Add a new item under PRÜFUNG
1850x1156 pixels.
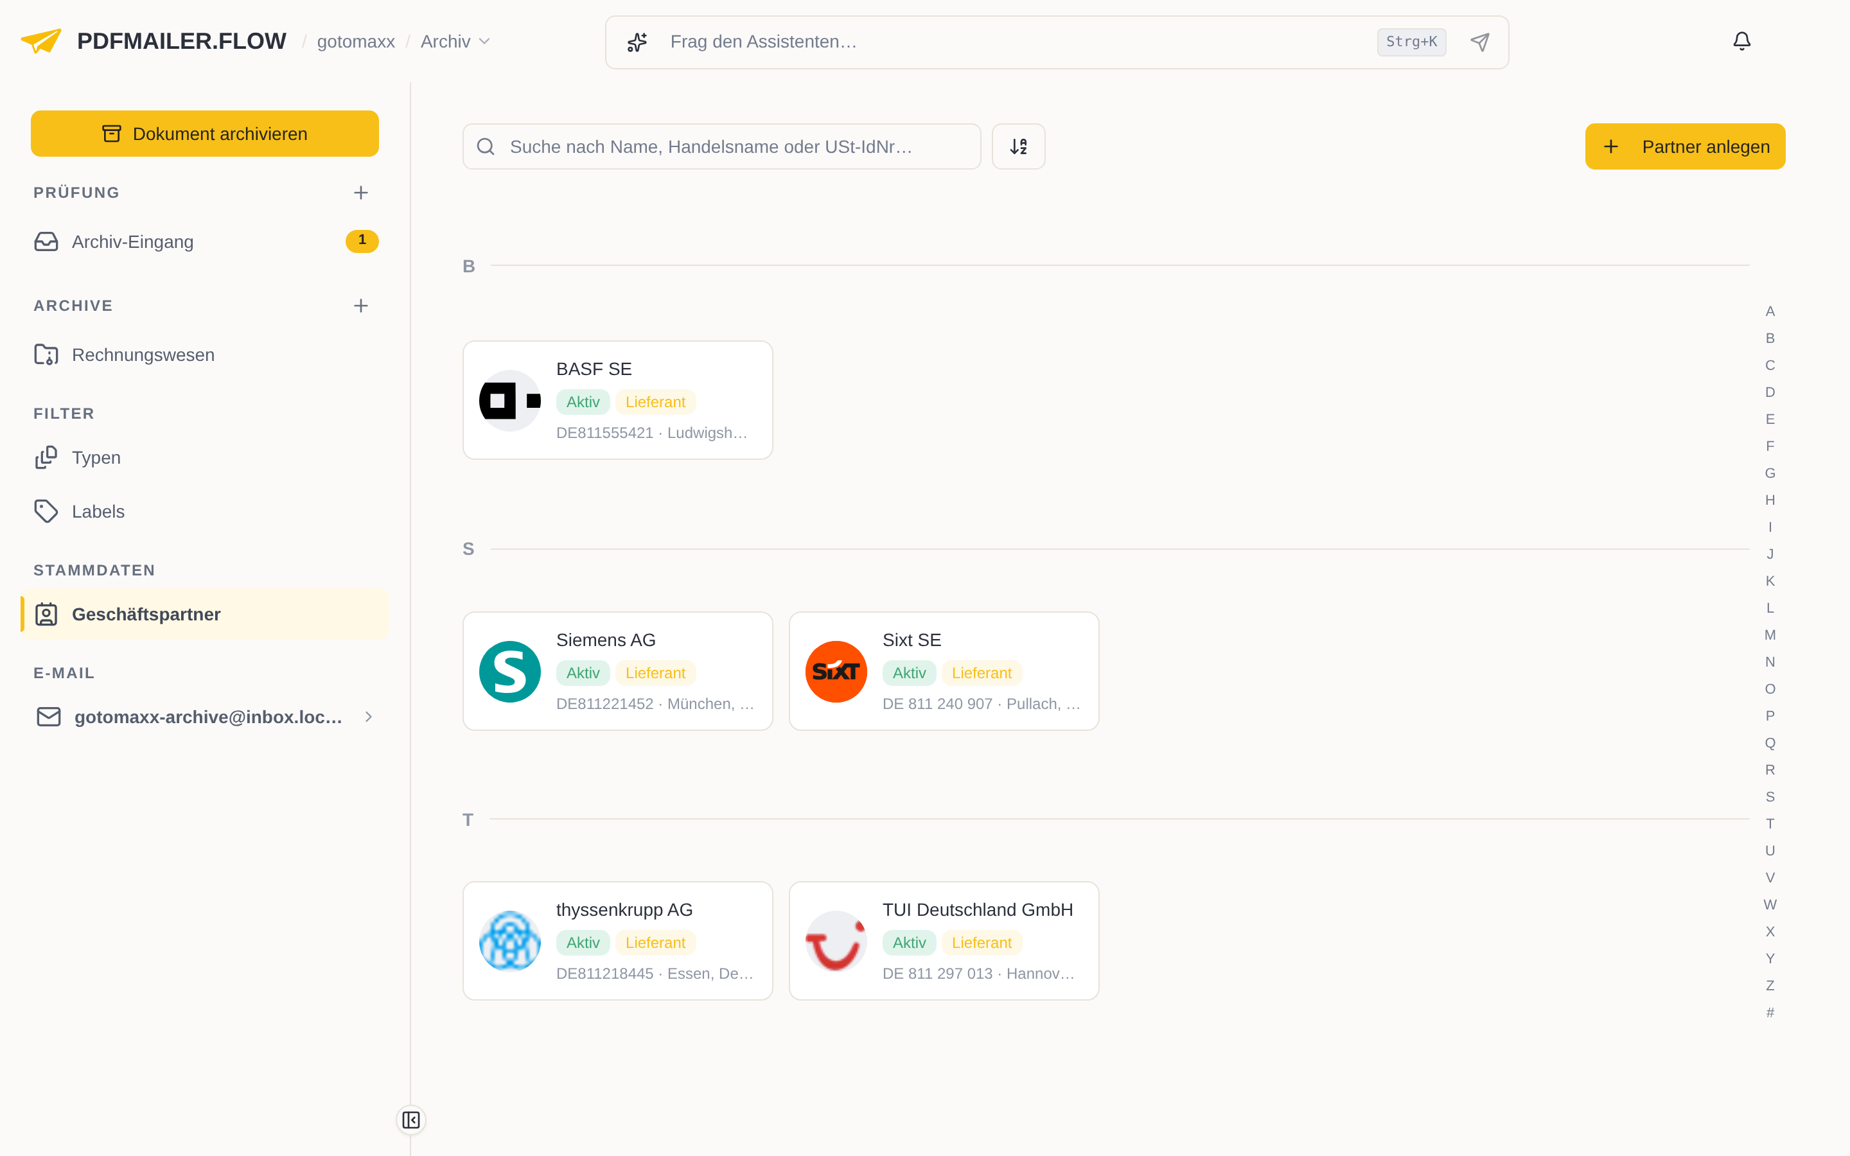[361, 193]
